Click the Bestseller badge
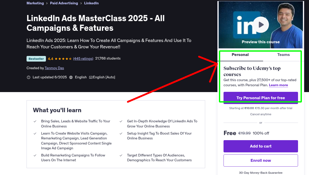 pos(36,59)
